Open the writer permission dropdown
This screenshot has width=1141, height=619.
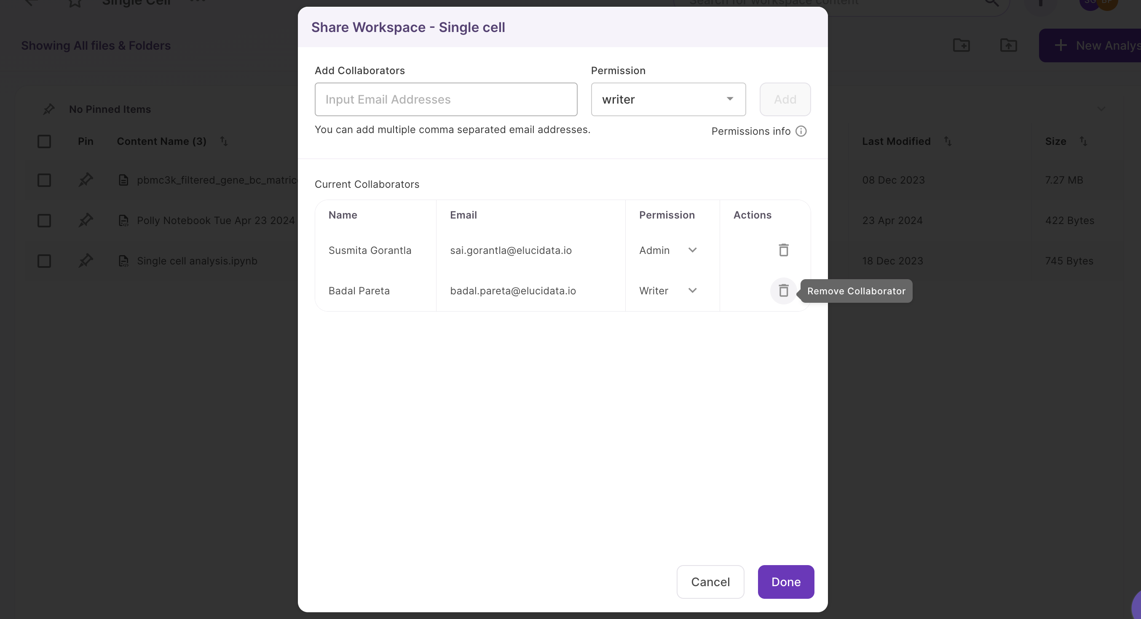tap(668, 99)
